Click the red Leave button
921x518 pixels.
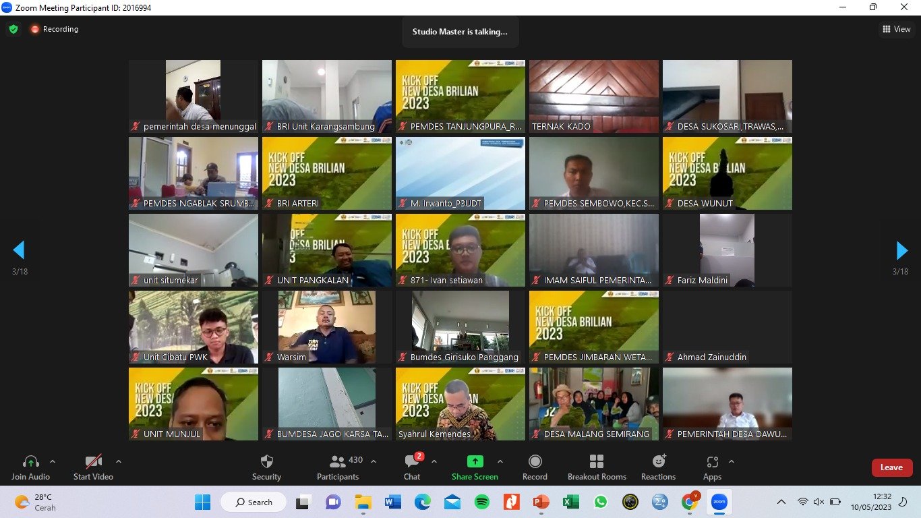(891, 467)
